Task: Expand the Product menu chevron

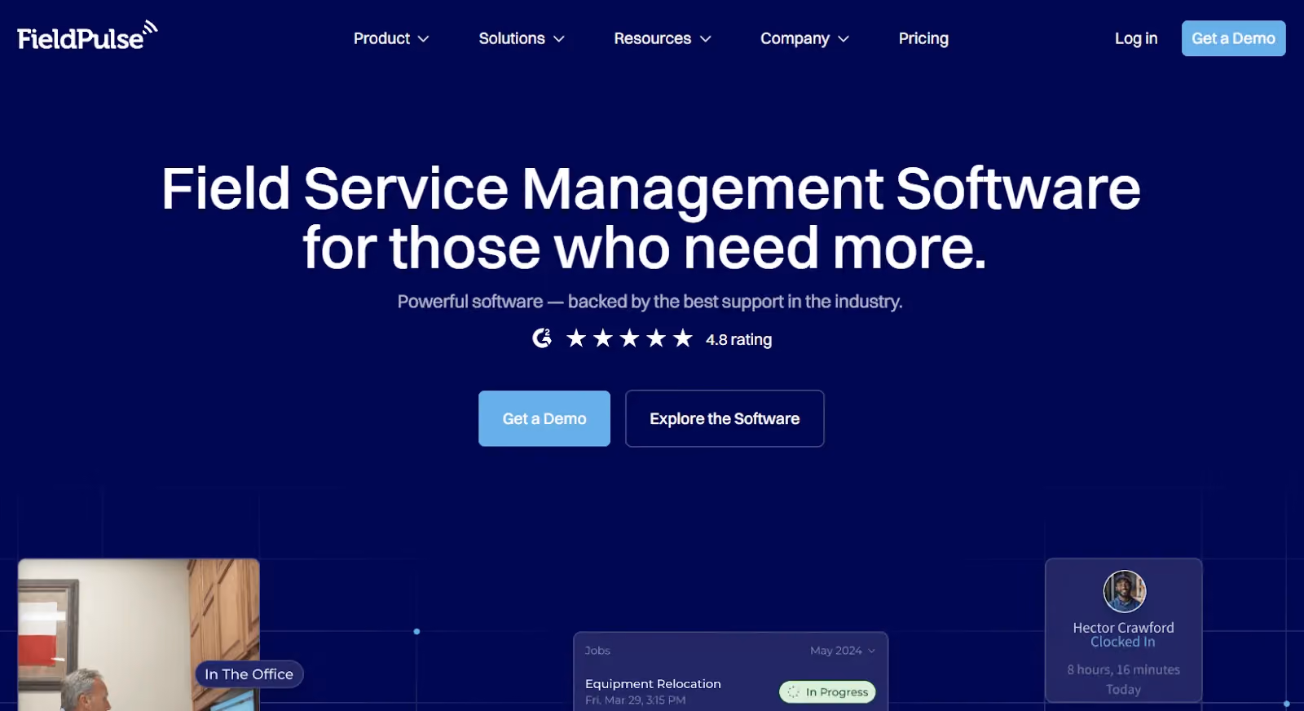Action: [423, 39]
